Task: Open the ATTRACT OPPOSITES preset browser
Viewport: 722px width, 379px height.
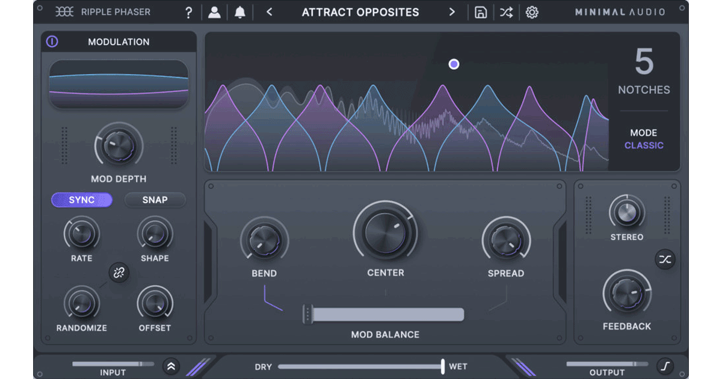Action: 360,11
